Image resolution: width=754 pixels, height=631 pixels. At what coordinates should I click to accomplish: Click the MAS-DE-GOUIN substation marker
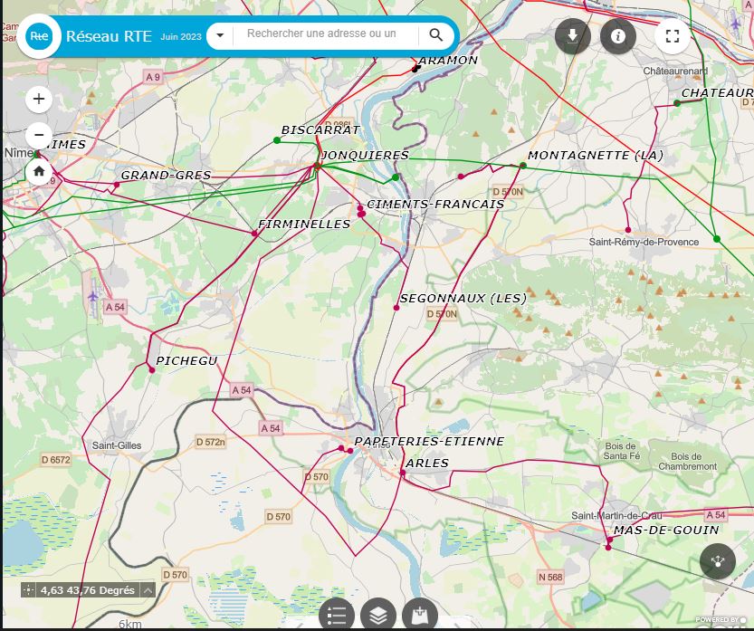click(609, 540)
